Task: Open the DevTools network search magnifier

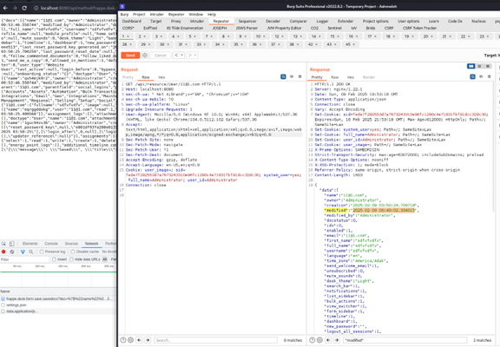Action: coord(31,252)
